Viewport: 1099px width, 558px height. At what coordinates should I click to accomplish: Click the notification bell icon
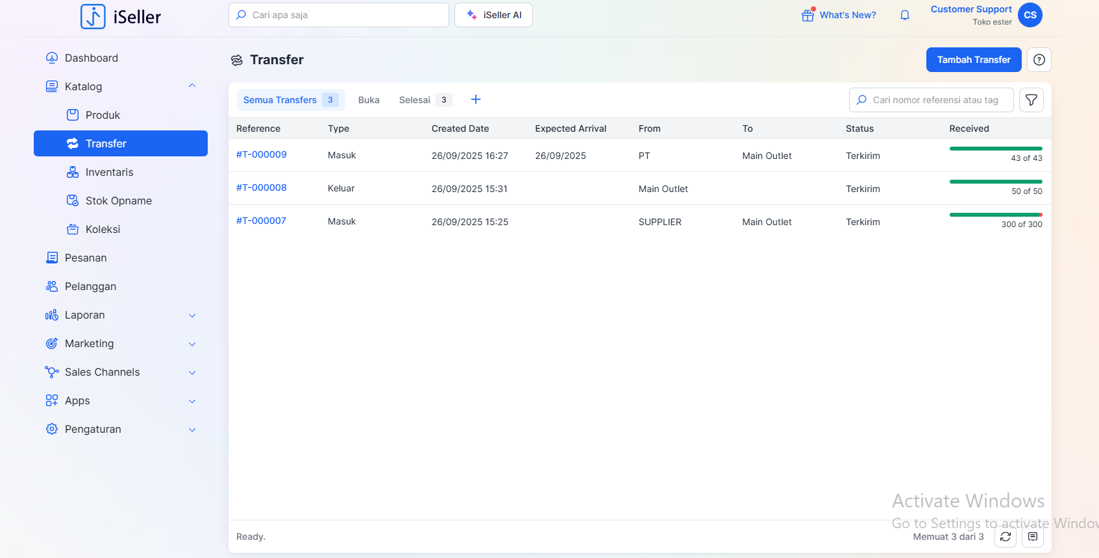[904, 15]
